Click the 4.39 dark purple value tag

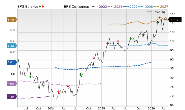tap(12, 96)
